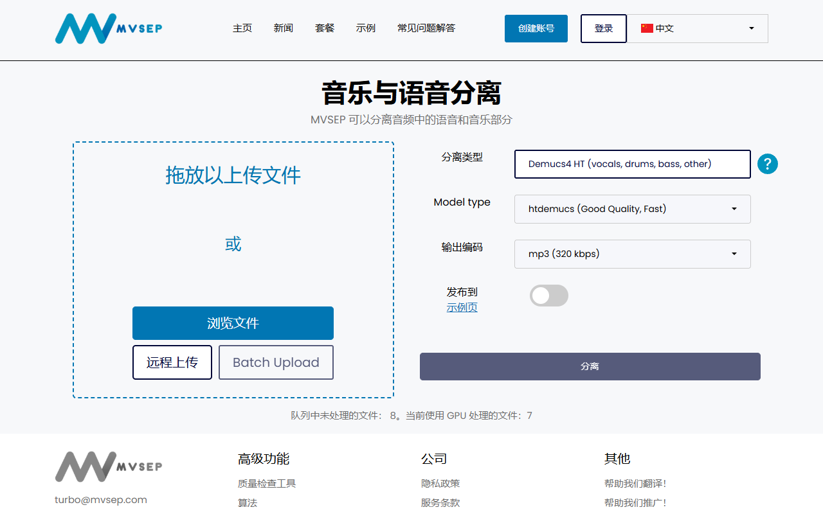Open the 常见问题解答 menu item
This screenshot has height=514, width=823.
(x=426, y=28)
